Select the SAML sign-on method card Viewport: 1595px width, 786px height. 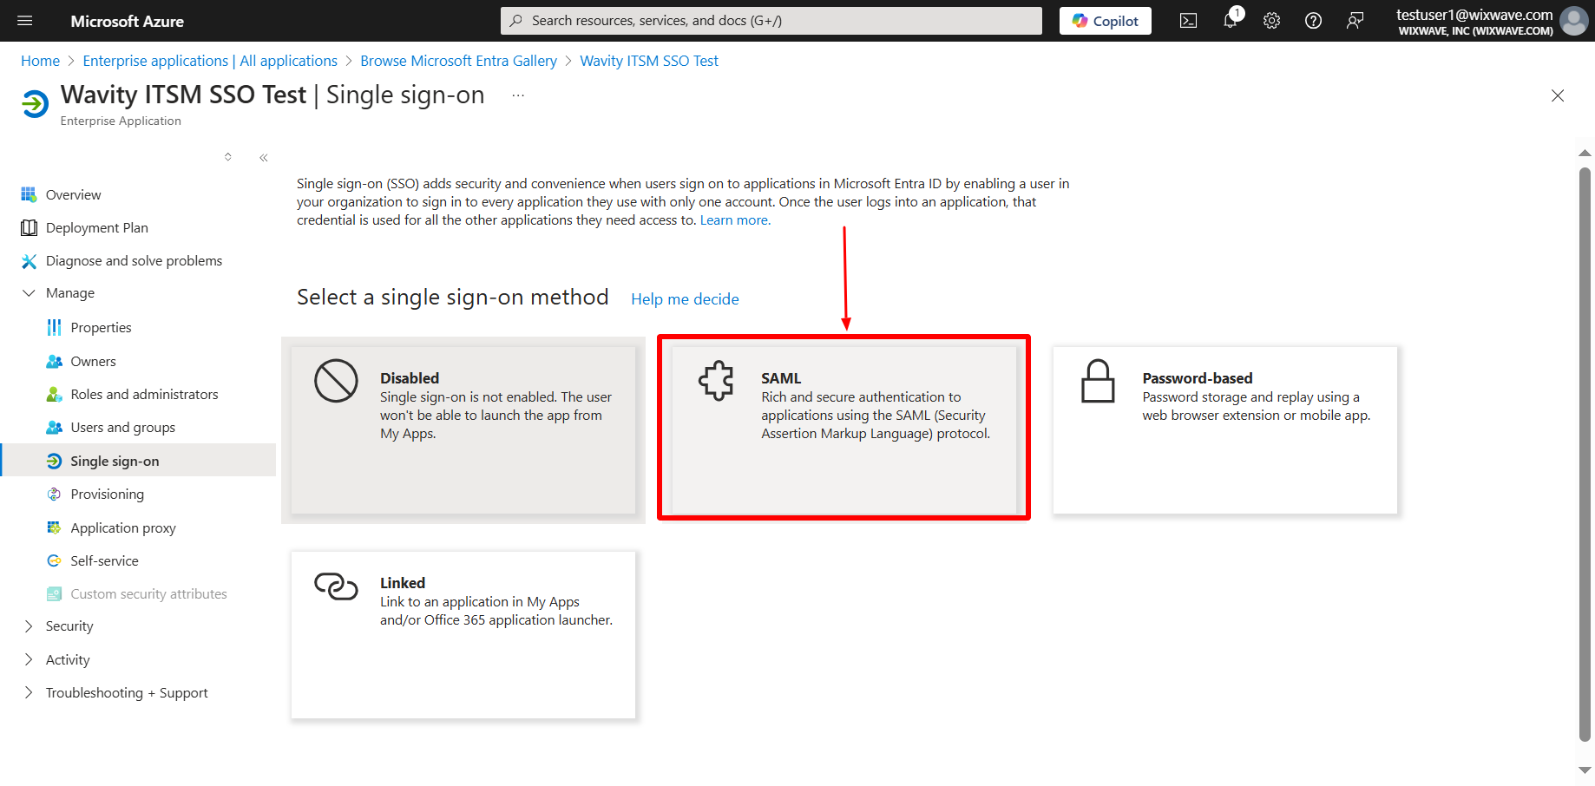point(843,430)
